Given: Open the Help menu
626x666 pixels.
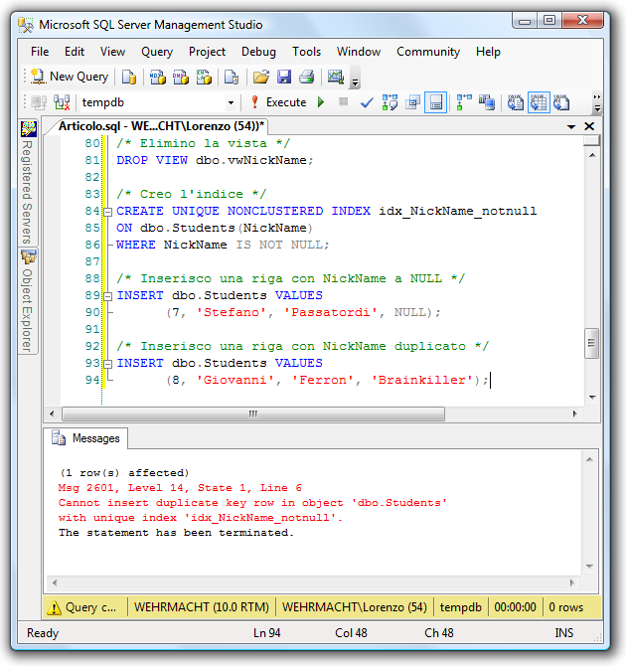Looking at the screenshot, I should [488, 52].
